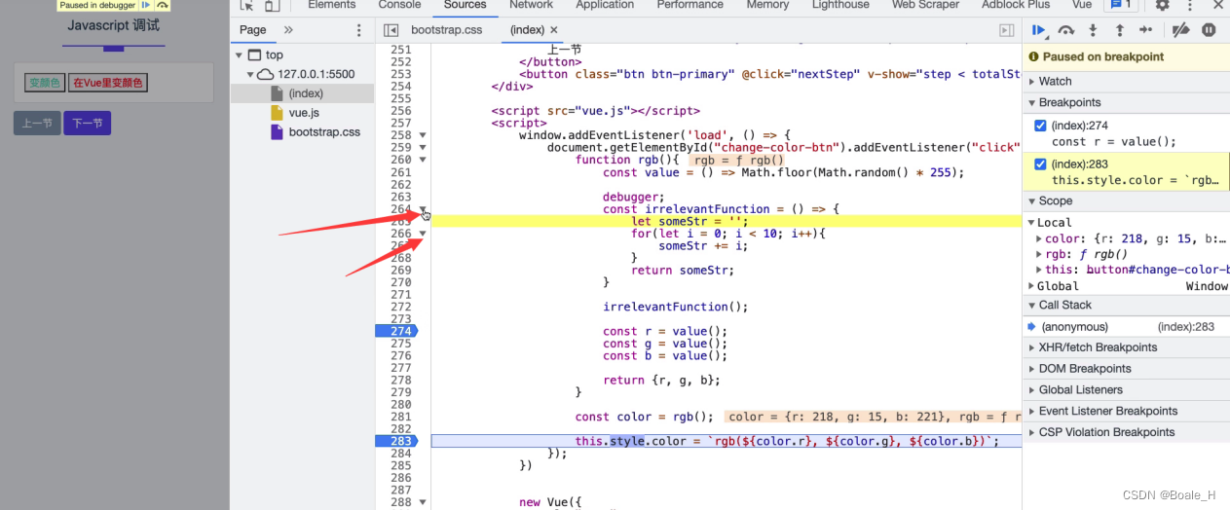Image resolution: width=1230 pixels, height=510 pixels.
Task: Expand the Watch section
Action: (x=1126, y=82)
